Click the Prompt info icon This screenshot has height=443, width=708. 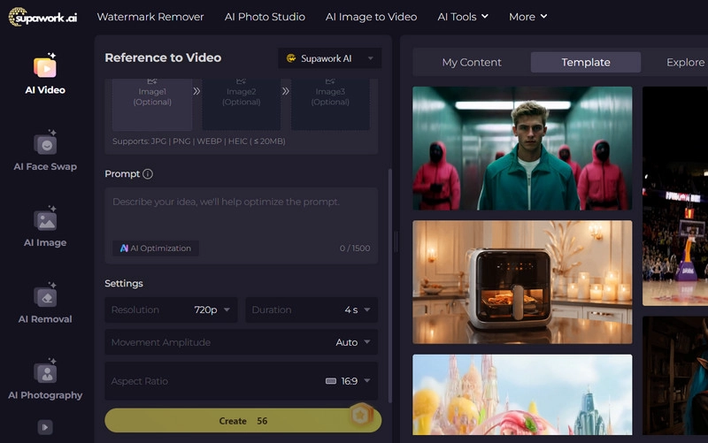(x=148, y=173)
